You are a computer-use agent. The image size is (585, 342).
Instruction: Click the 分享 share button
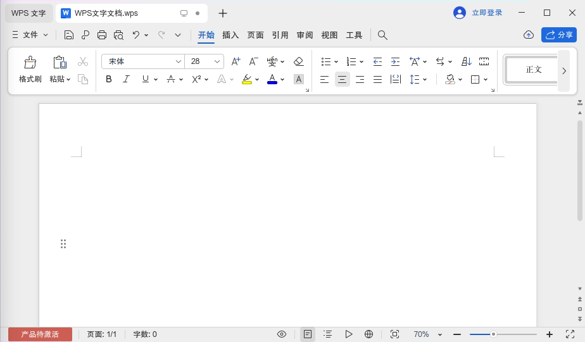tap(559, 35)
